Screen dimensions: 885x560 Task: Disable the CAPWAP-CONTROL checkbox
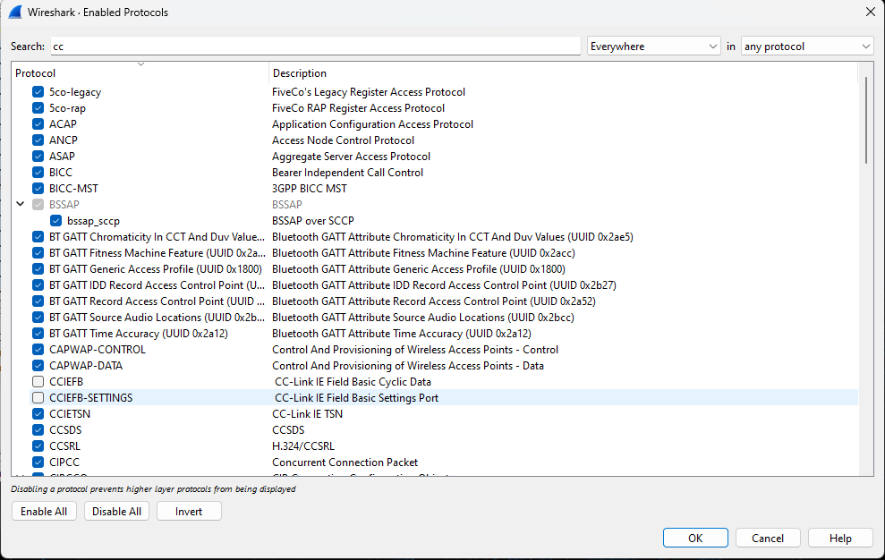(x=38, y=350)
